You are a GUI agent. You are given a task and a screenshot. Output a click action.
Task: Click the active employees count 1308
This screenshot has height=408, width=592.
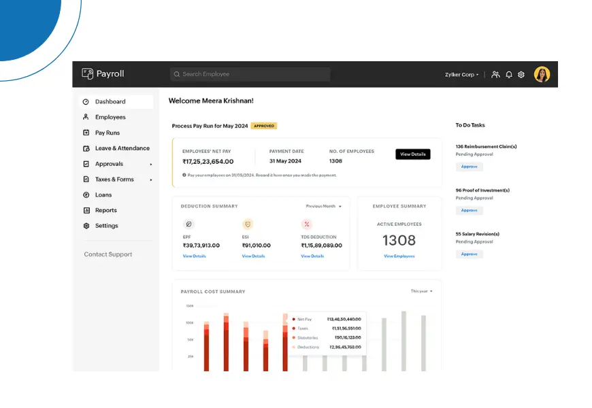pyautogui.click(x=399, y=241)
